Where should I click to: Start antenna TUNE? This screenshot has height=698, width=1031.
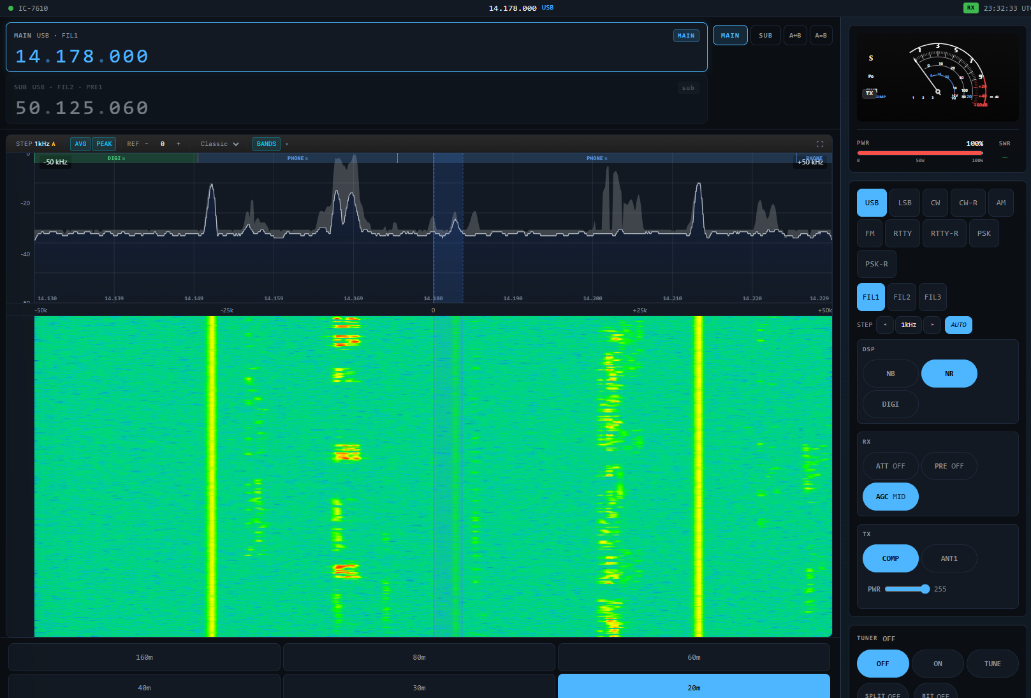click(992, 664)
